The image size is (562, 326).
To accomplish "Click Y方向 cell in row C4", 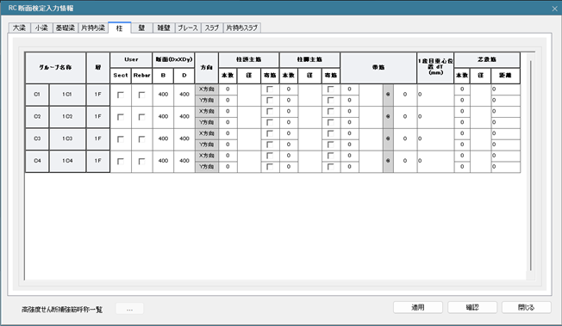I will point(207,167).
